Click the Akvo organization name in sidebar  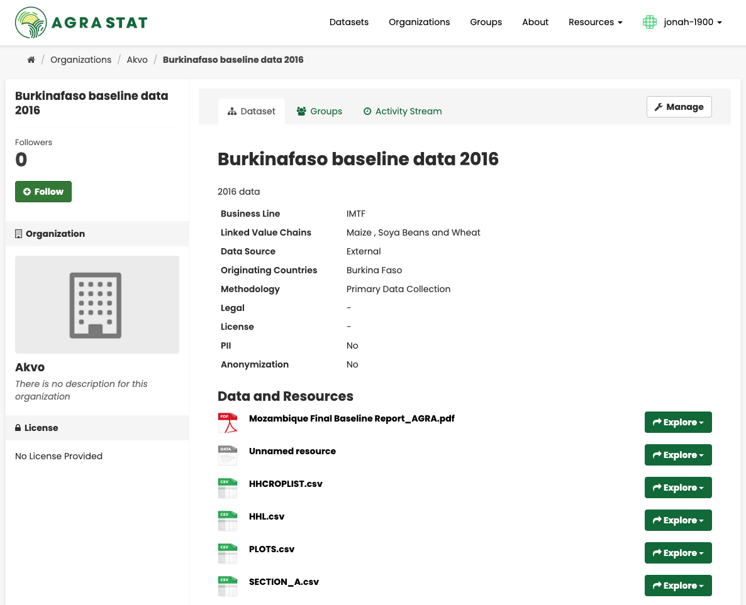pos(30,368)
